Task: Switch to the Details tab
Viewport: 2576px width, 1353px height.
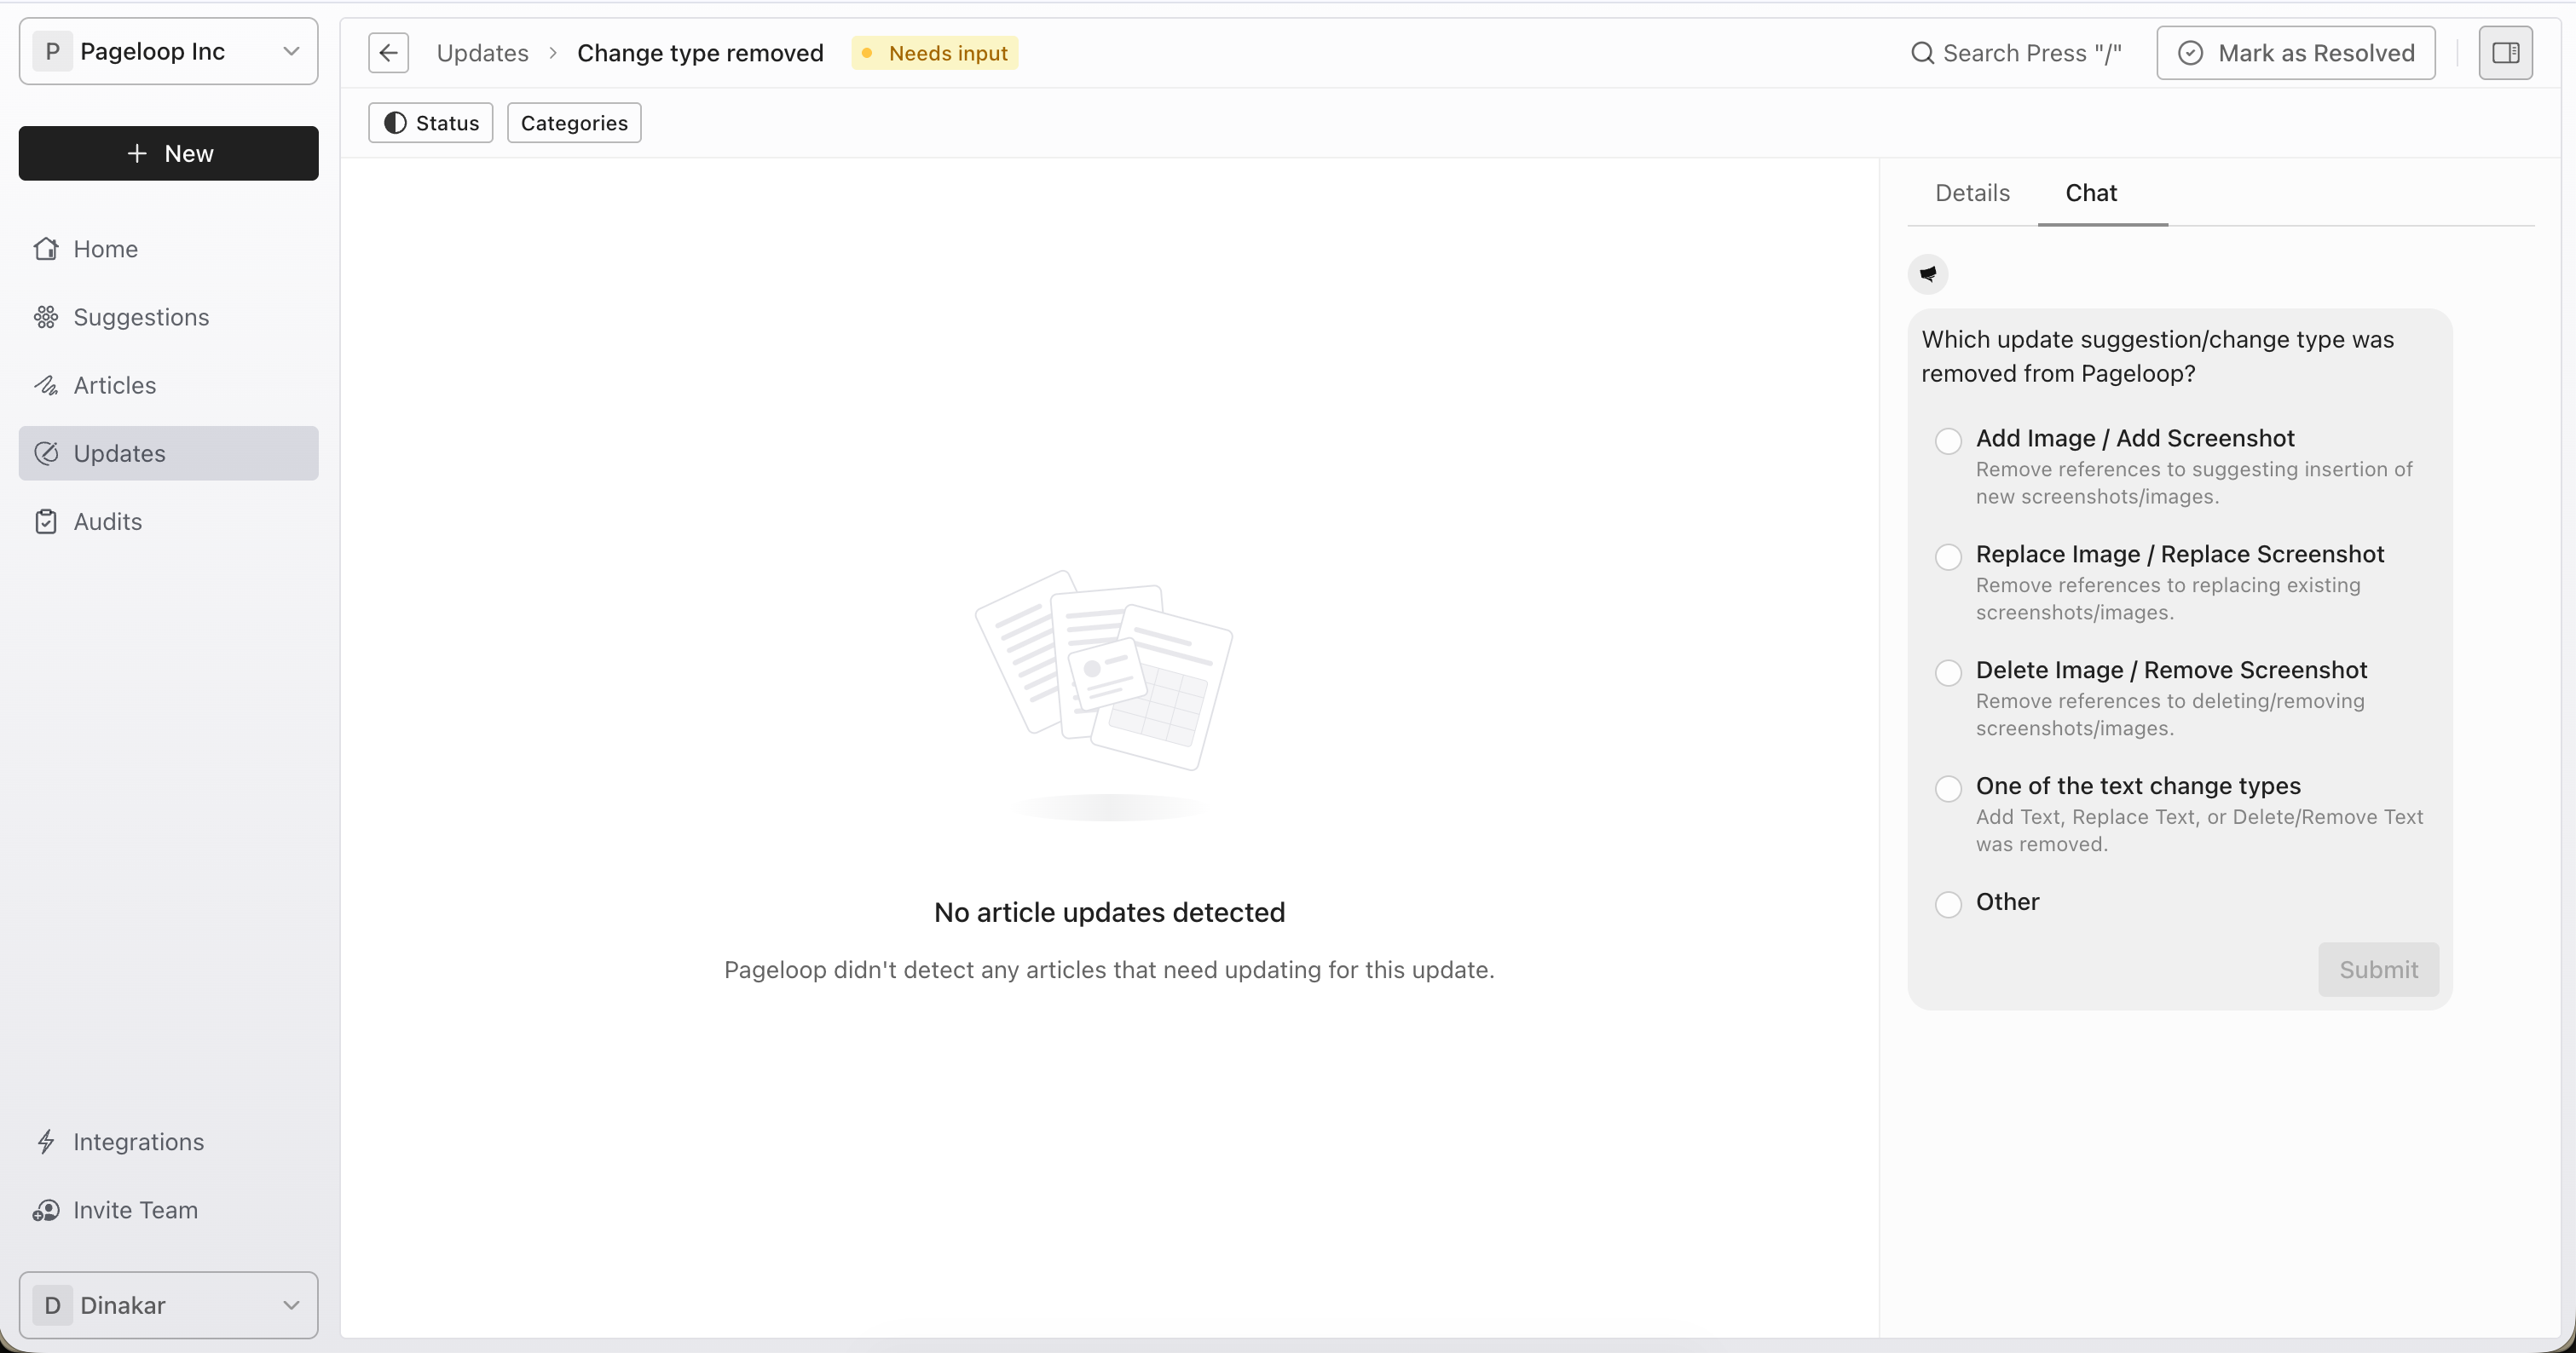Action: (1972, 193)
